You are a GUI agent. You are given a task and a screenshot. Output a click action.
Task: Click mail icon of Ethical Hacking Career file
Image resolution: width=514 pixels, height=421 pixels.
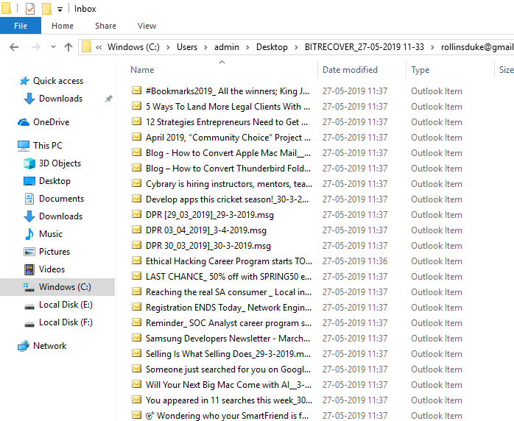coord(137,260)
